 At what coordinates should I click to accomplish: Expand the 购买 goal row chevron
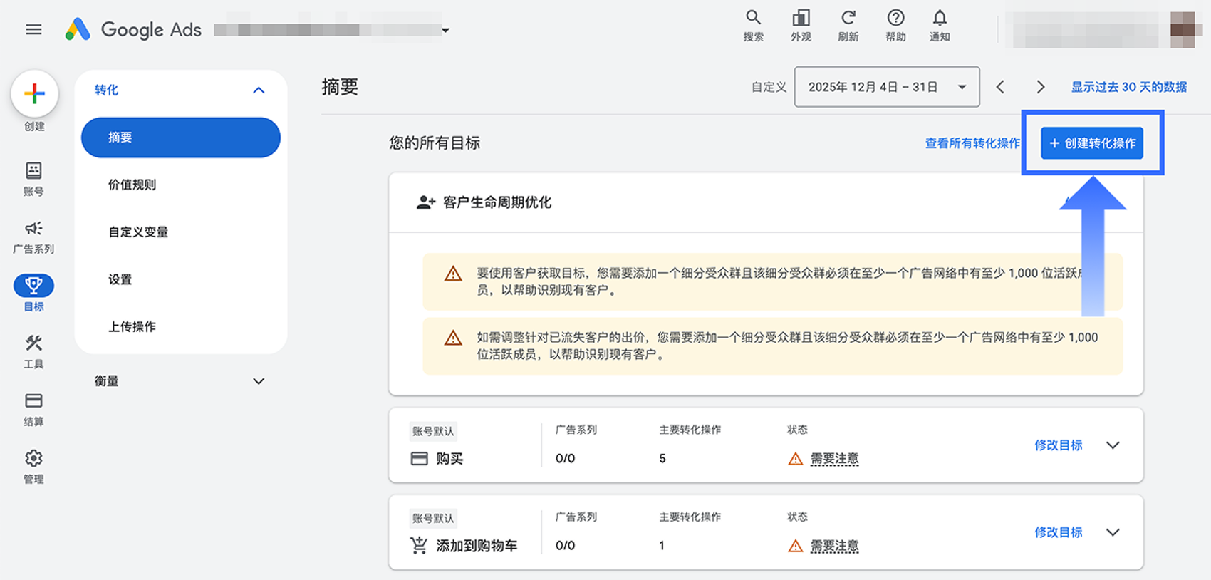click(1113, 445)
